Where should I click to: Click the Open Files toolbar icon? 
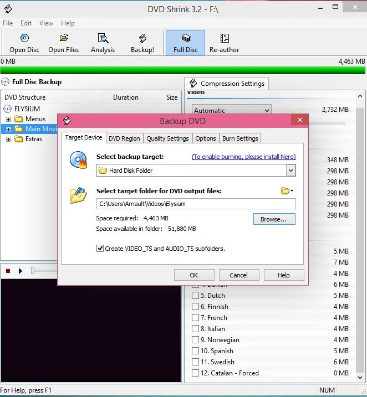64,43
